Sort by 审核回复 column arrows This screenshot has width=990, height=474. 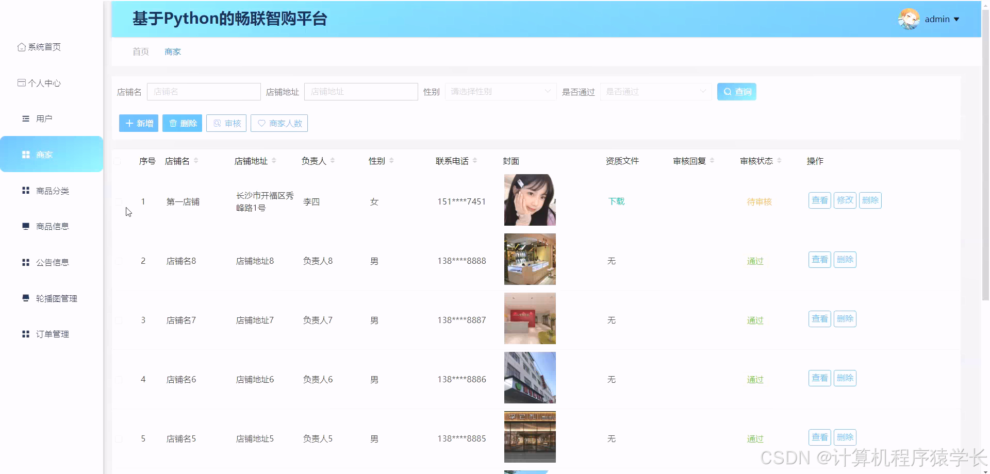pyautogui.click(x=712, y=161)
